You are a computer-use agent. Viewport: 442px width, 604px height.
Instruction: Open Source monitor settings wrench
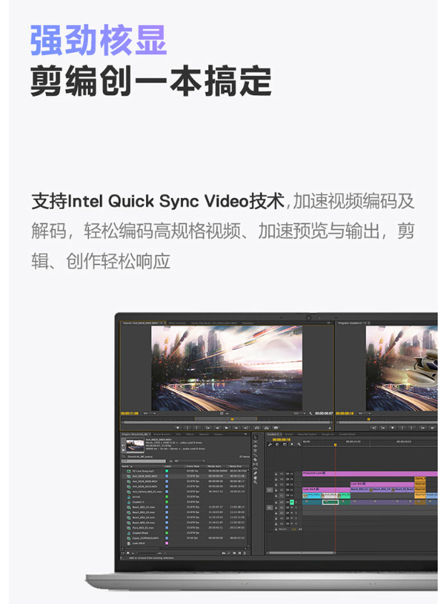[310, 414]
